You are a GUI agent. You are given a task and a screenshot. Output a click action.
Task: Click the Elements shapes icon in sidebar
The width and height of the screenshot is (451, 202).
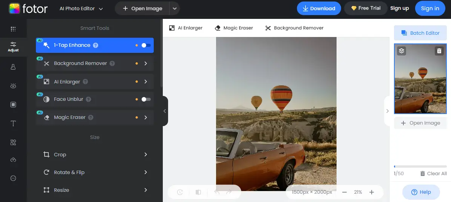pos(13,142)
